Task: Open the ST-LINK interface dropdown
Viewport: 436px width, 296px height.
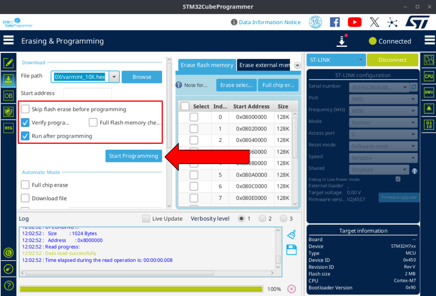Action: 336,60
